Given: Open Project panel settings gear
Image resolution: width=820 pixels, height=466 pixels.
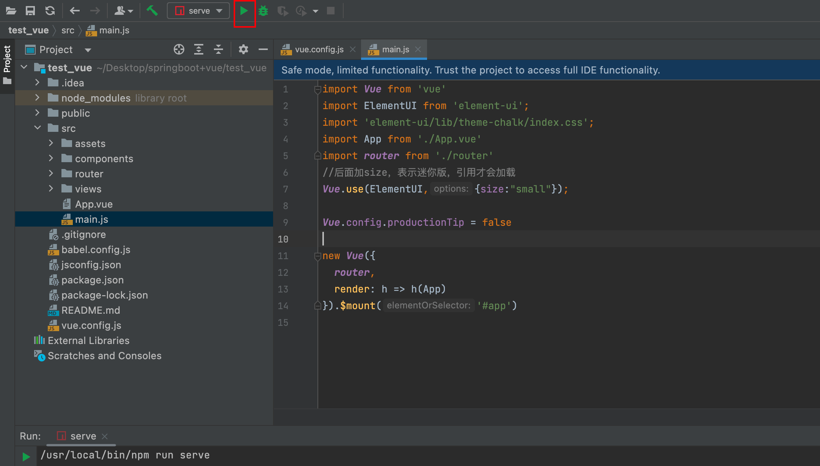Looking at the screenshot, I should [x=243, y=49].
